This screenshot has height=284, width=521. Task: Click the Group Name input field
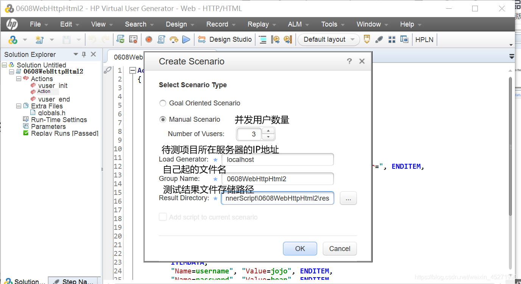point(278,179)
